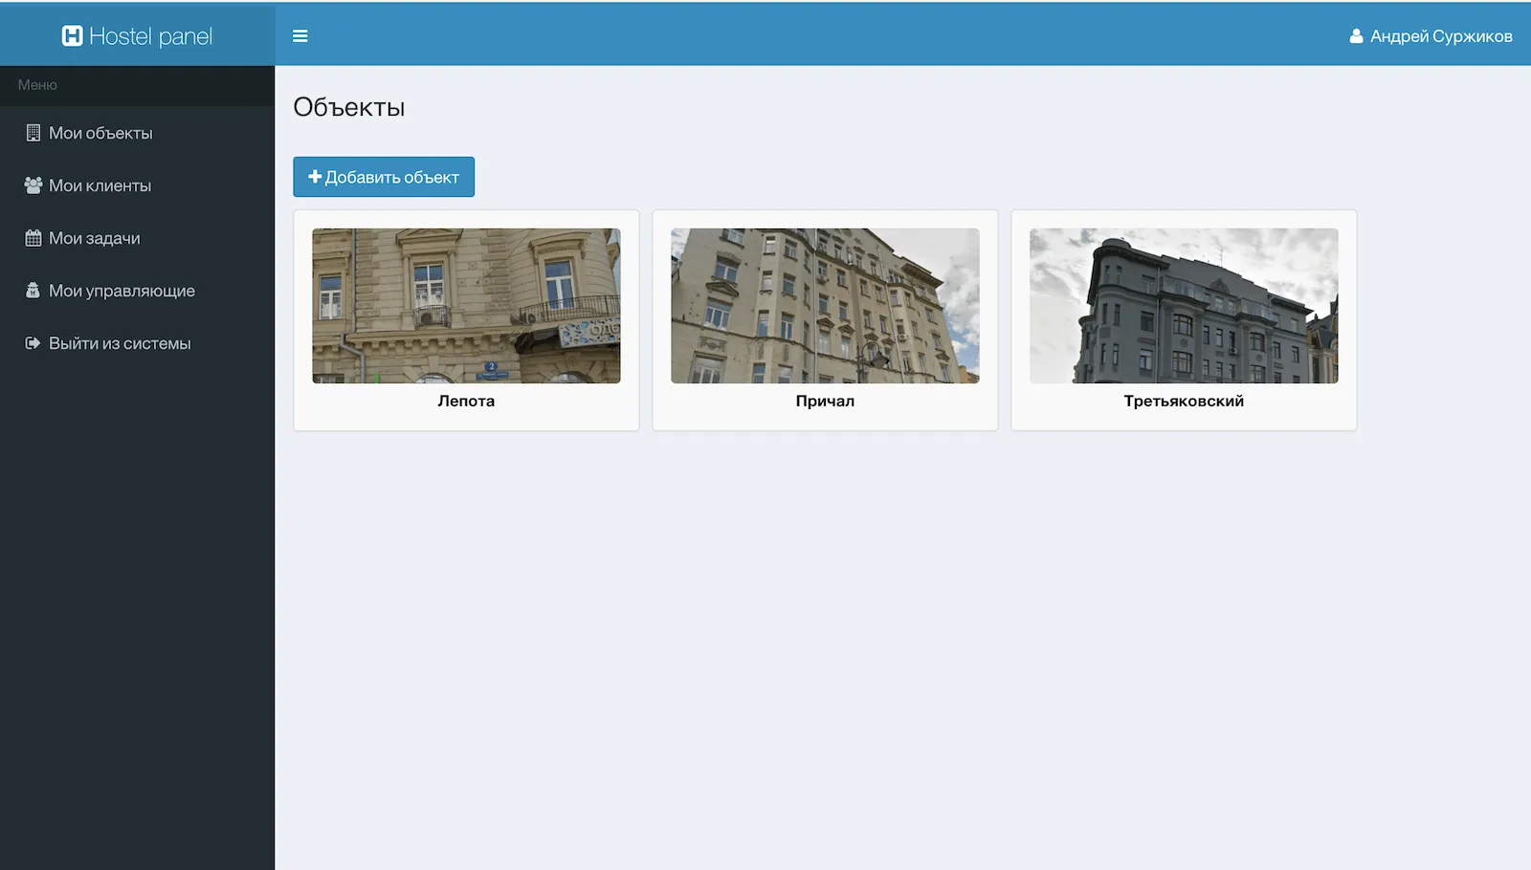Viewport: 1531px width, 870px height.
Task: Click the calendar icon beside Мои задачи
Action: click(x=33, y=238)
